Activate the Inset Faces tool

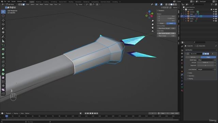click(3, 54)
